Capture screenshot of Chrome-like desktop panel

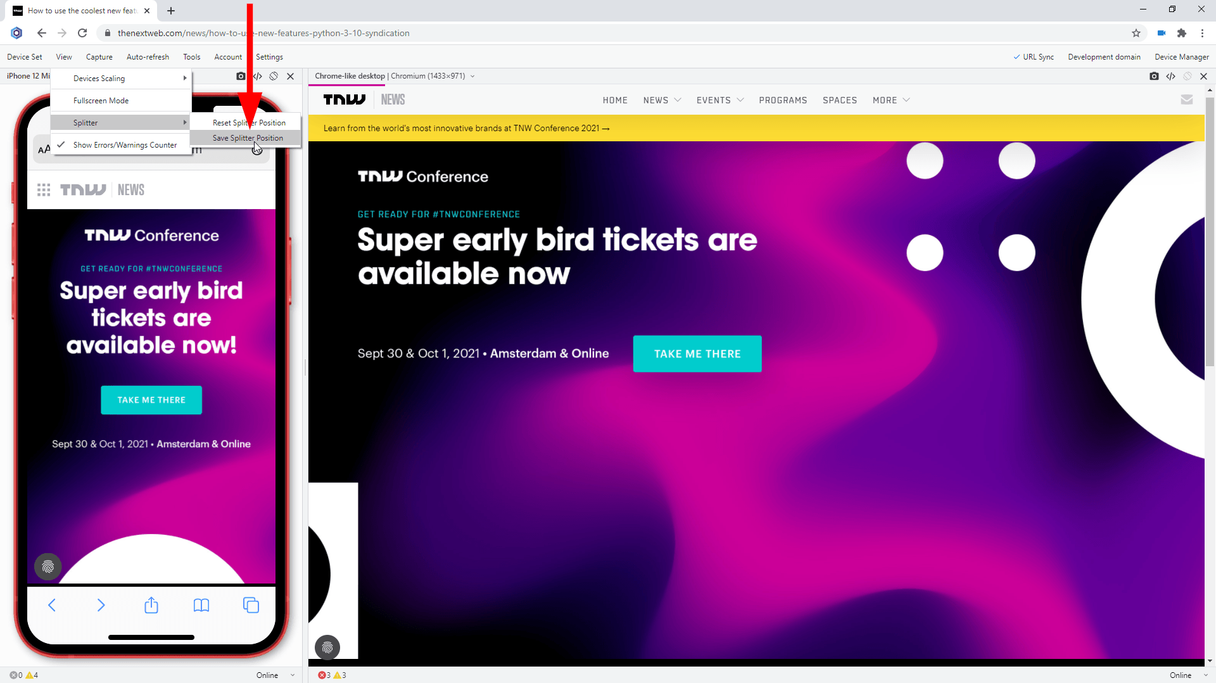[1154, 76]
